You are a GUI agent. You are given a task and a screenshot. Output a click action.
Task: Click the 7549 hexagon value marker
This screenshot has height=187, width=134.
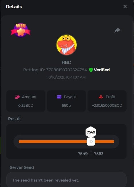pos(91,132)
